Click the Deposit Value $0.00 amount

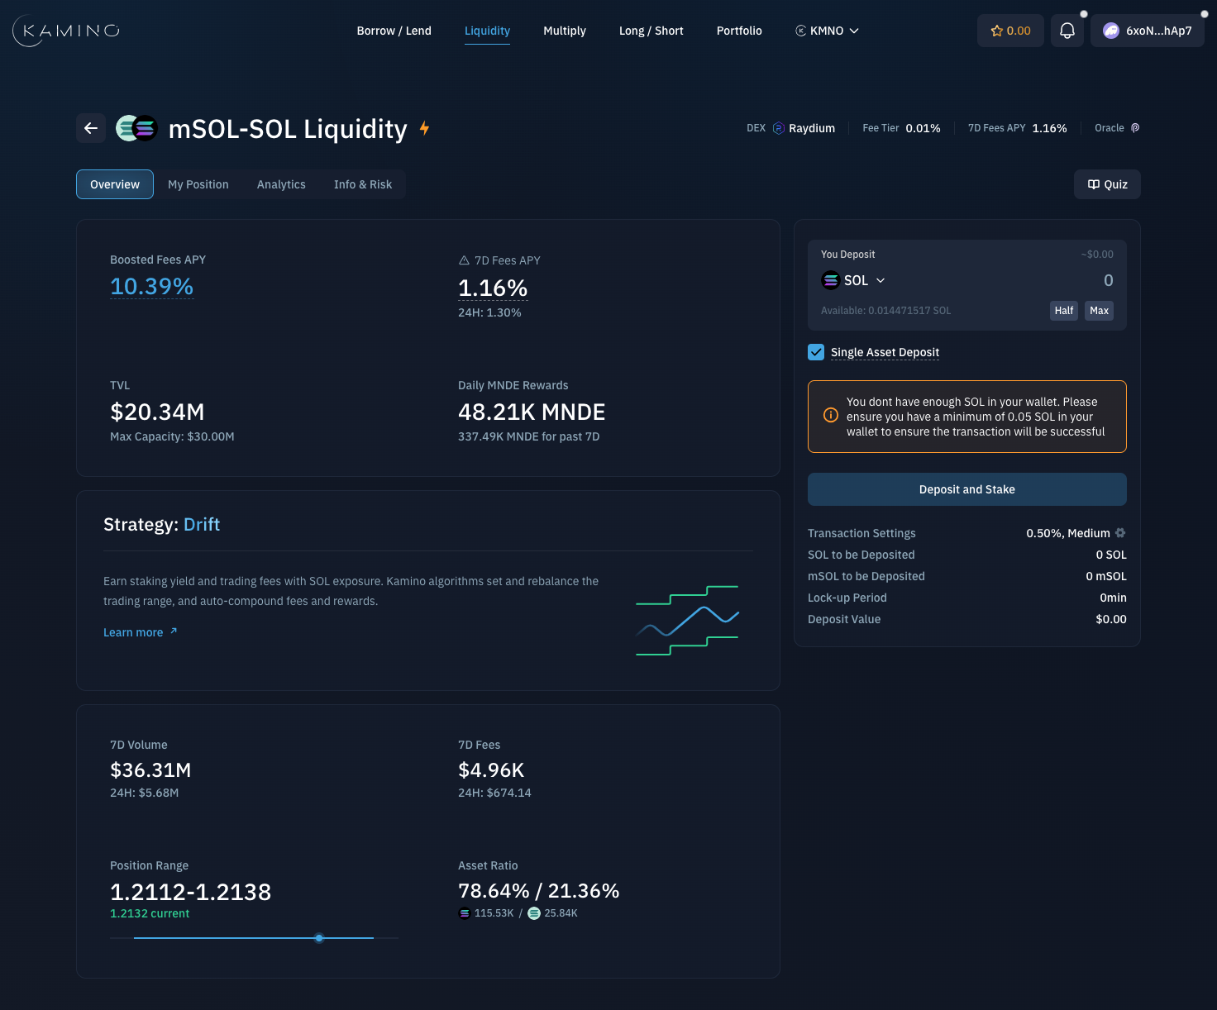click(x=1111, y=619)
